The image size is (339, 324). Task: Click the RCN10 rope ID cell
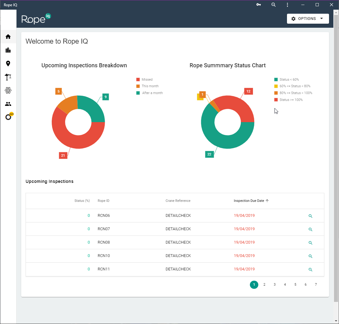[104, 256]
